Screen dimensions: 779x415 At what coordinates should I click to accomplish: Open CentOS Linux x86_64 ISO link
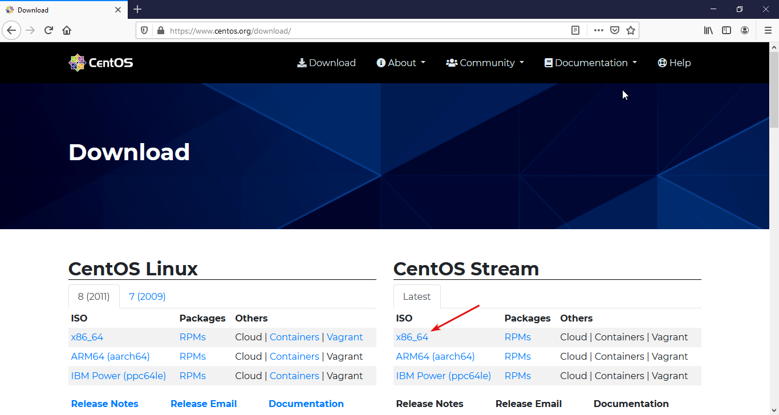click(87, 337)
